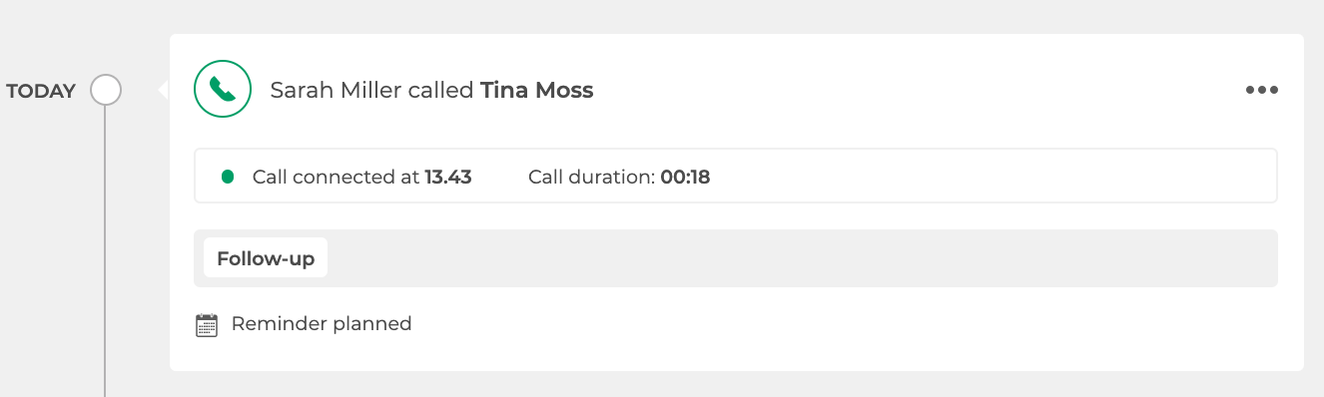
Task: Open Tina Moss contact name
Action: 537,90
